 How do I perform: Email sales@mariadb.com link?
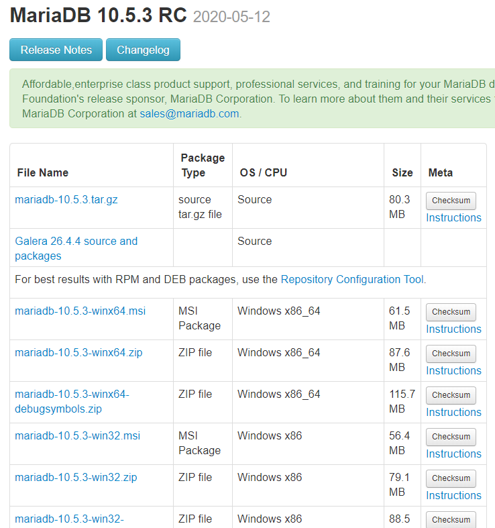tap(189, 114)
